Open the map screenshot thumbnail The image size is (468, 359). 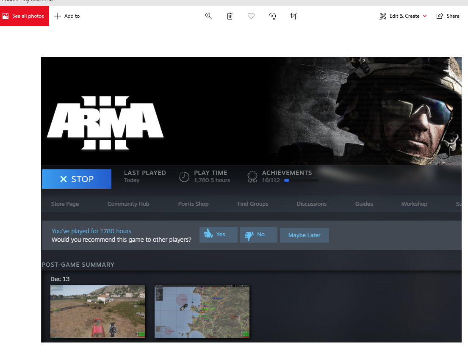(202, 312)
